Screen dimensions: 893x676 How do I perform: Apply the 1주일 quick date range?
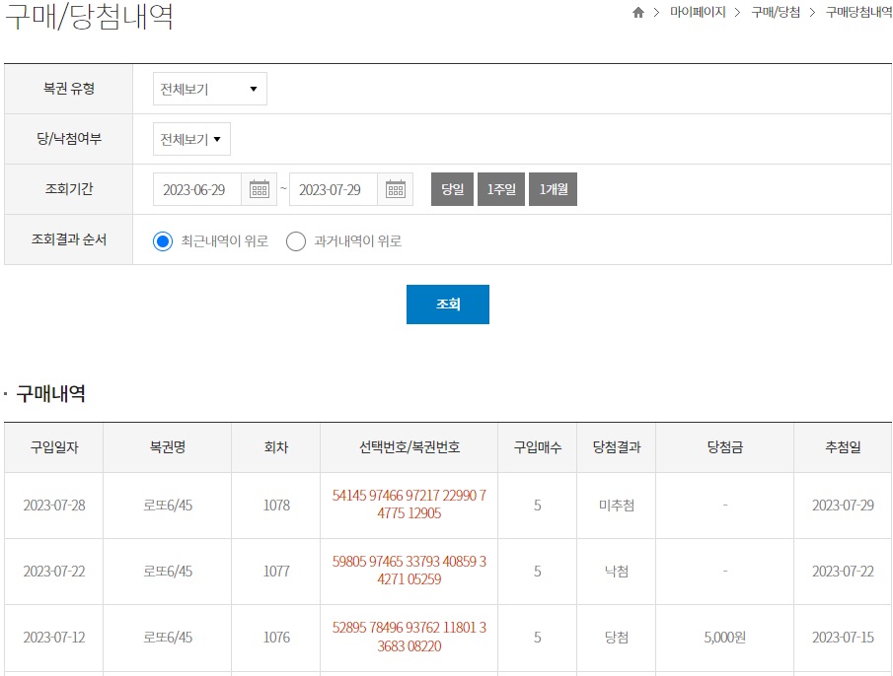[501, 188]
